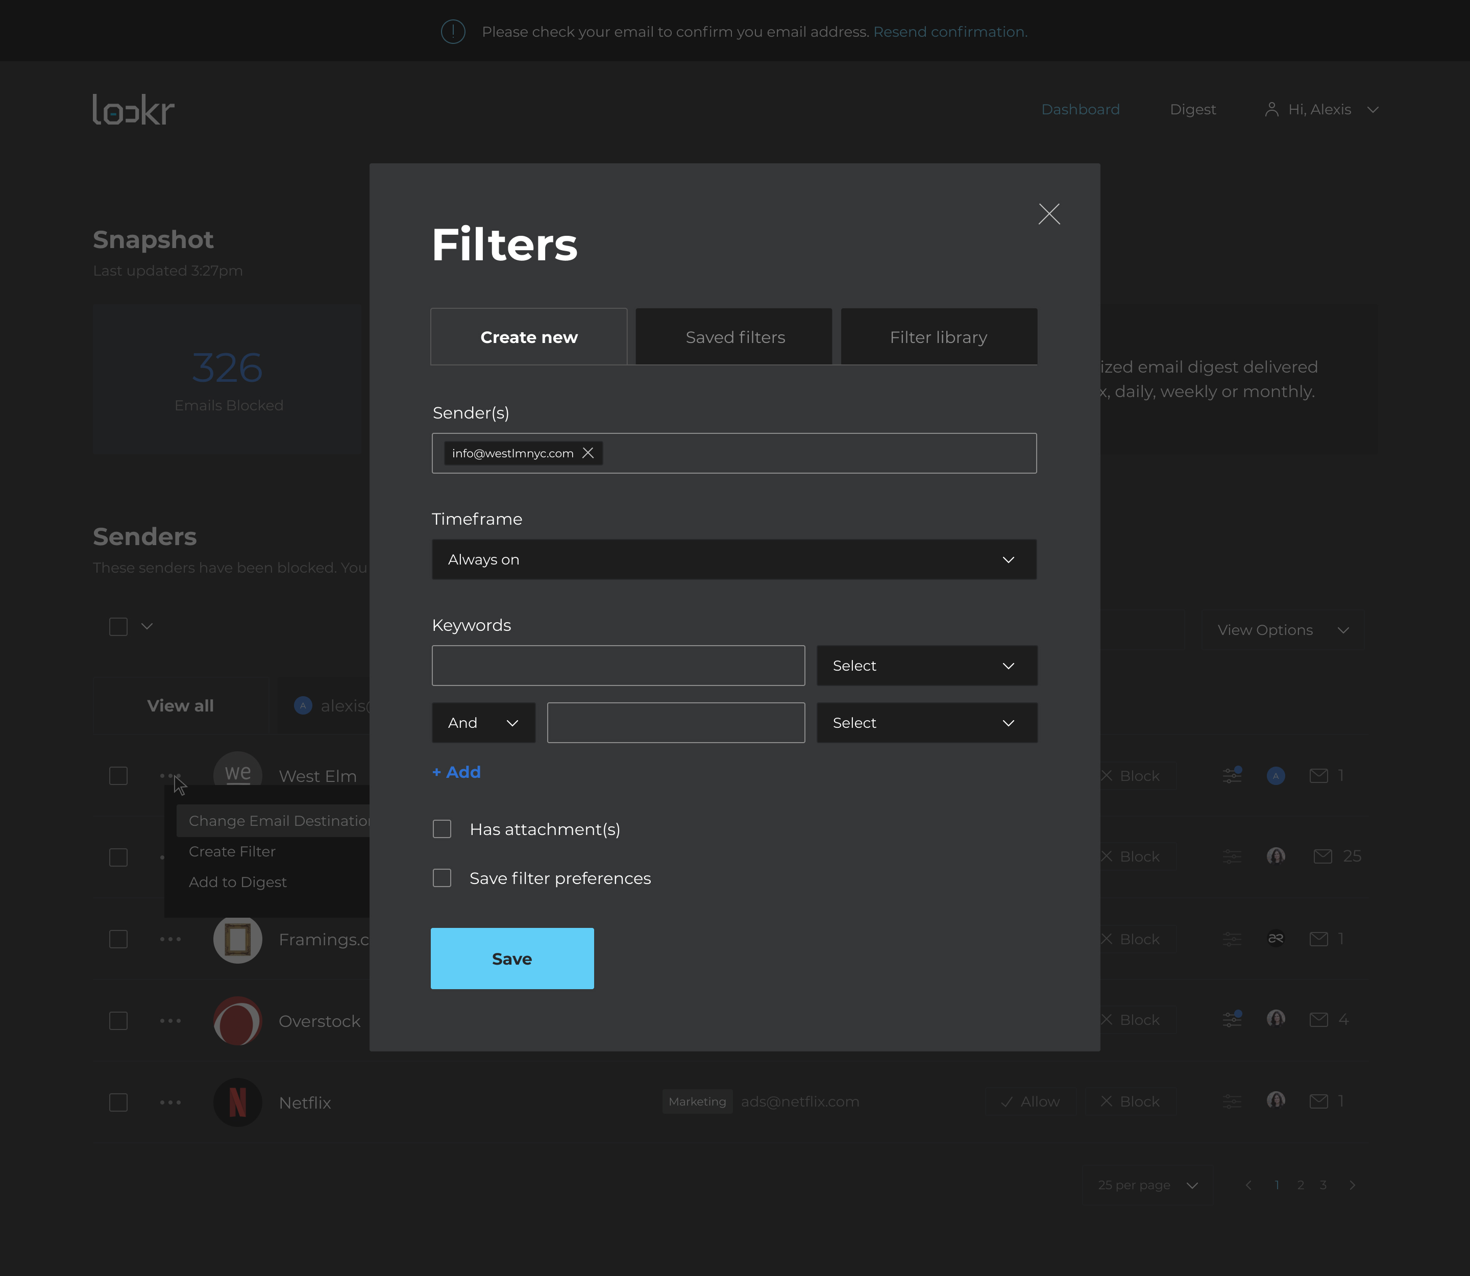The height and width of the screenshot is (1276, 1470).
Task: Go to the next page arrow
Action: coord(1353,1185)
